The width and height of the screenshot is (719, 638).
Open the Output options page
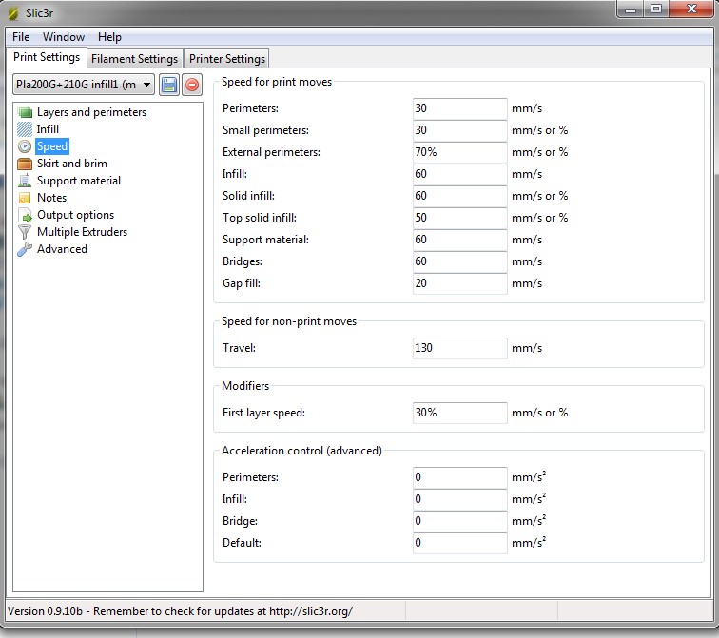[75, 215]
